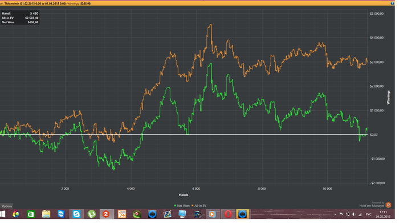Click the $5 000,00 y-axis label

pos(377,14)
